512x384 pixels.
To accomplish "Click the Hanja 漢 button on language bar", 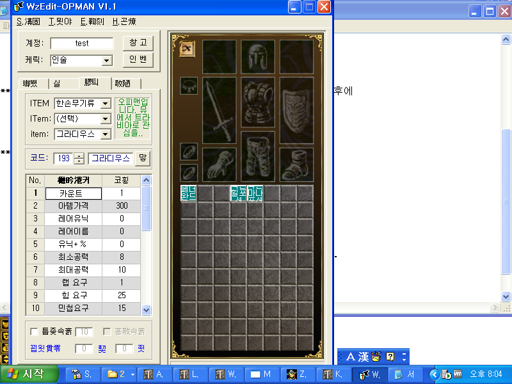I will coord(363,356).
